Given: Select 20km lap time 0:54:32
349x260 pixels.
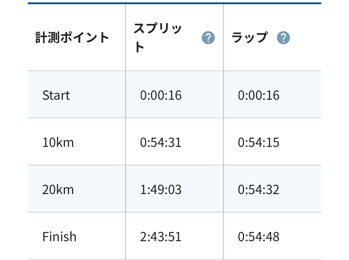Looking at the screenshot, I should click(259, 190).
